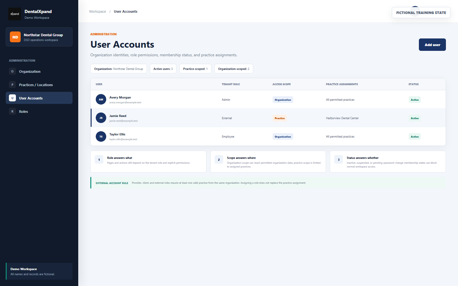458x286 pixels.
Task: Open the Northstar Dental Group workspace switcher
Action: point(39,37)
